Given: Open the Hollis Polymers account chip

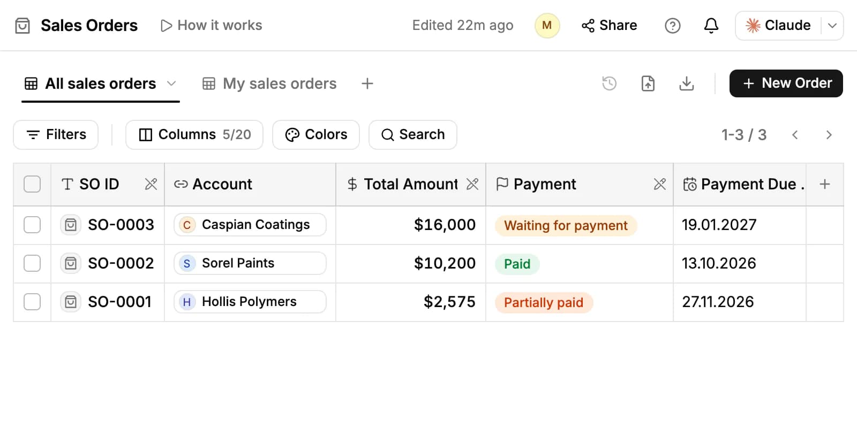Looking at the screenshot, I should tap(250, 302).
